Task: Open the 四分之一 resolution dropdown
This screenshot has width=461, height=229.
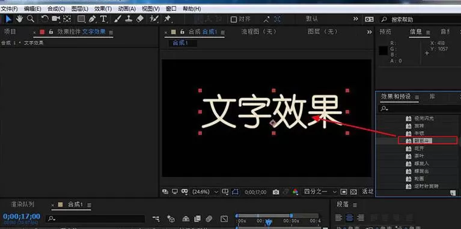Action: point(320,192)
